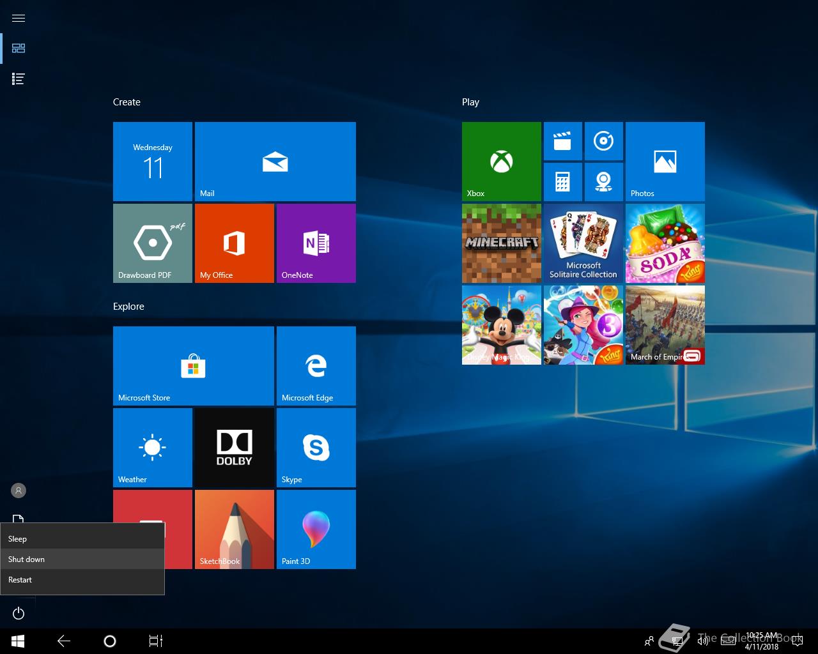Switch to pinned tiles view
818x654 pixels.
click(x=19, y=49)
